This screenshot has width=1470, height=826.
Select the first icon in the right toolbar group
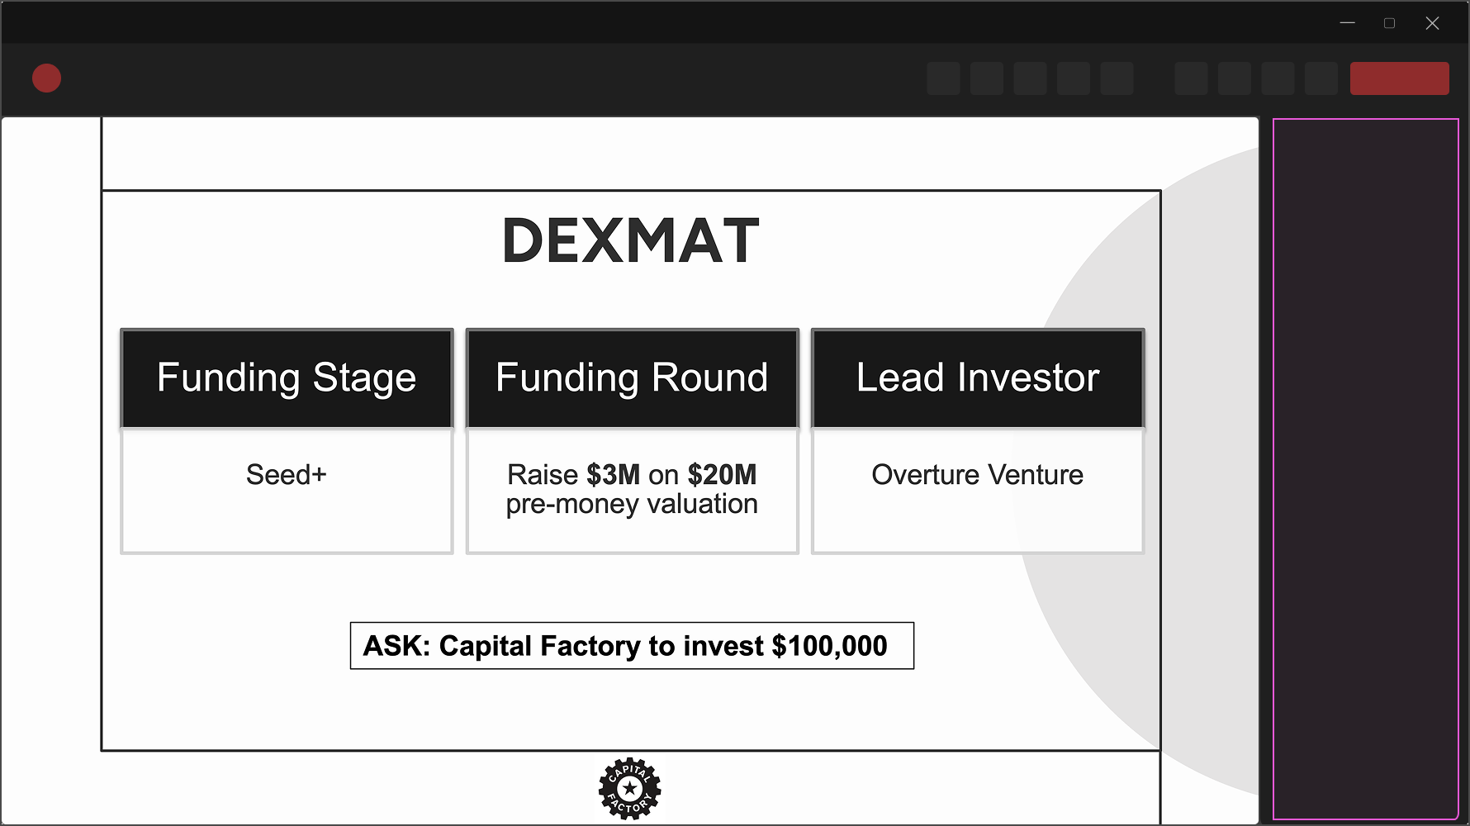[1190, 78]
